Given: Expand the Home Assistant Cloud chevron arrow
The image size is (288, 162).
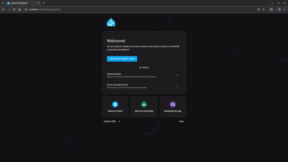Looking at the screenshot, I should coord(177,86).
